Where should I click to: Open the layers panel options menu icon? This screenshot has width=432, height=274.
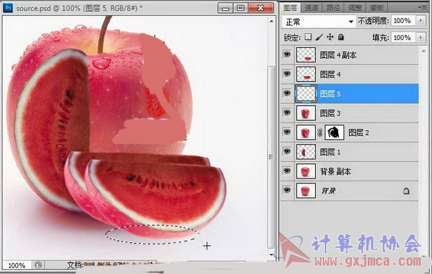(422, 8)
